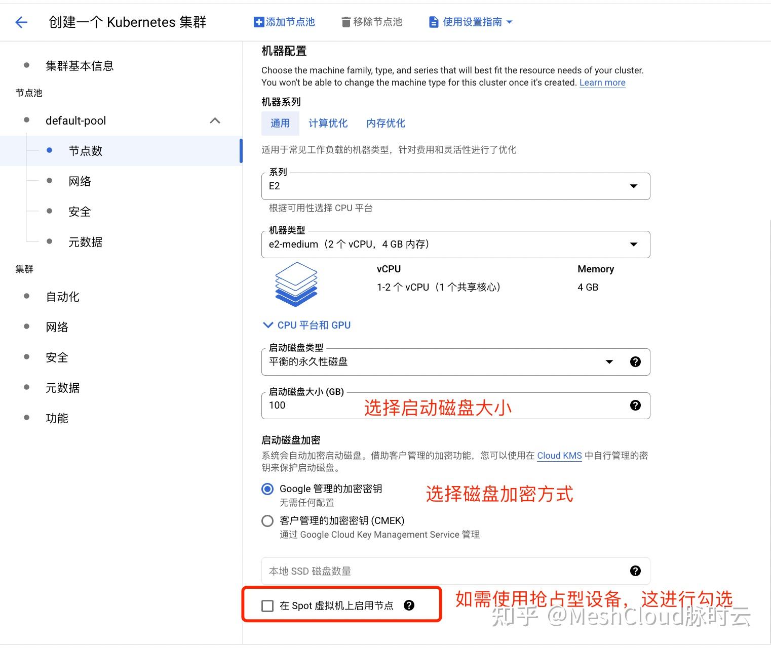
Task: Open the 启动磁盘类型 dropdown
Action: 609,361
